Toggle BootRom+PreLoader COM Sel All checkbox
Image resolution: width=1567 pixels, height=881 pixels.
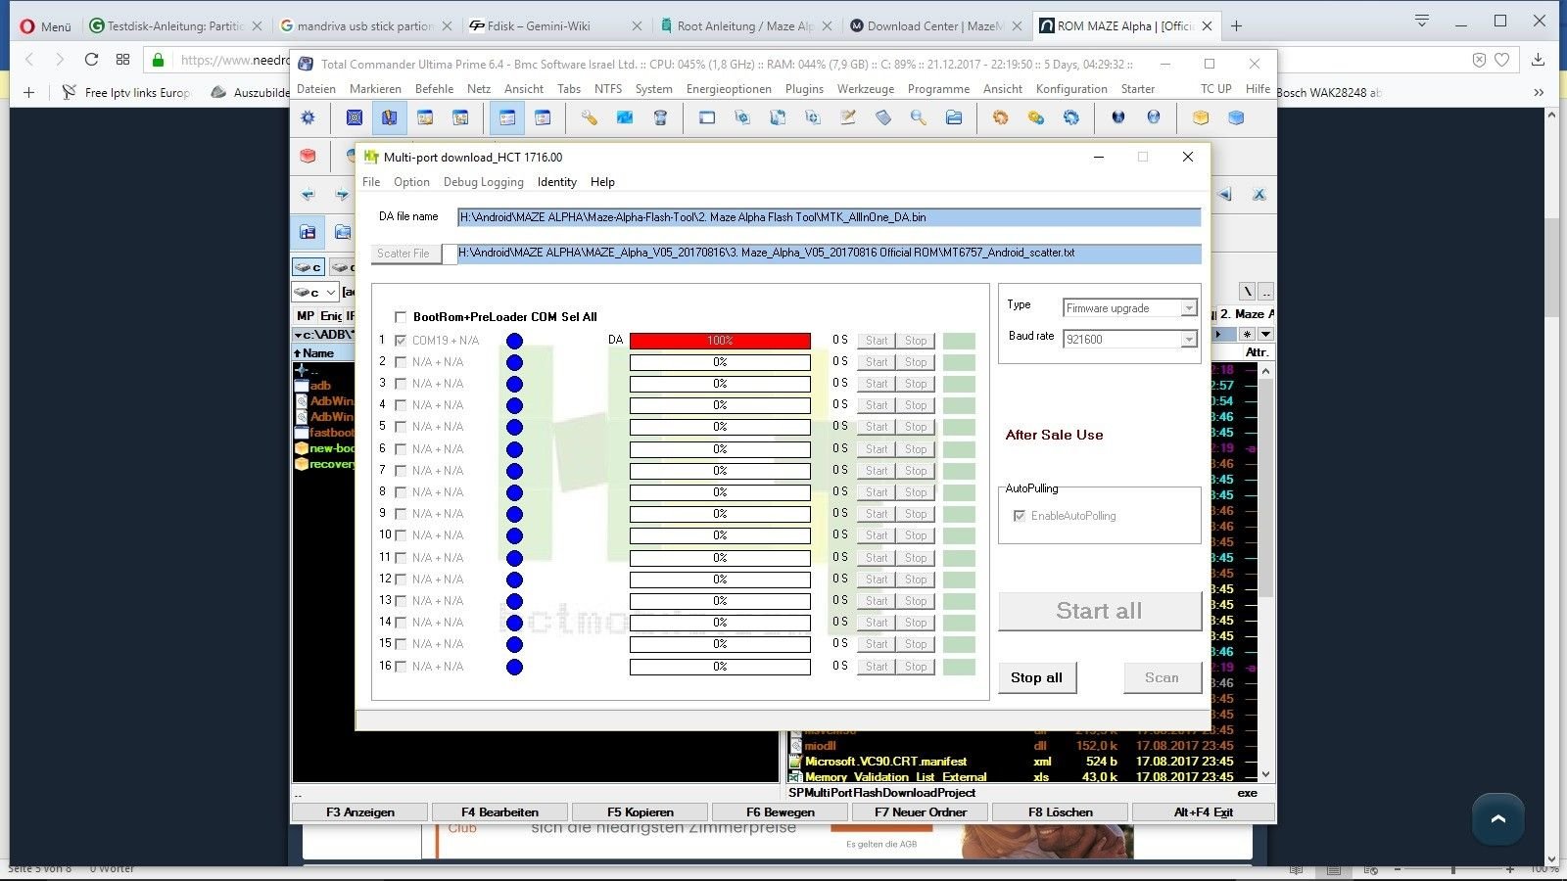(x=401, y=317)
